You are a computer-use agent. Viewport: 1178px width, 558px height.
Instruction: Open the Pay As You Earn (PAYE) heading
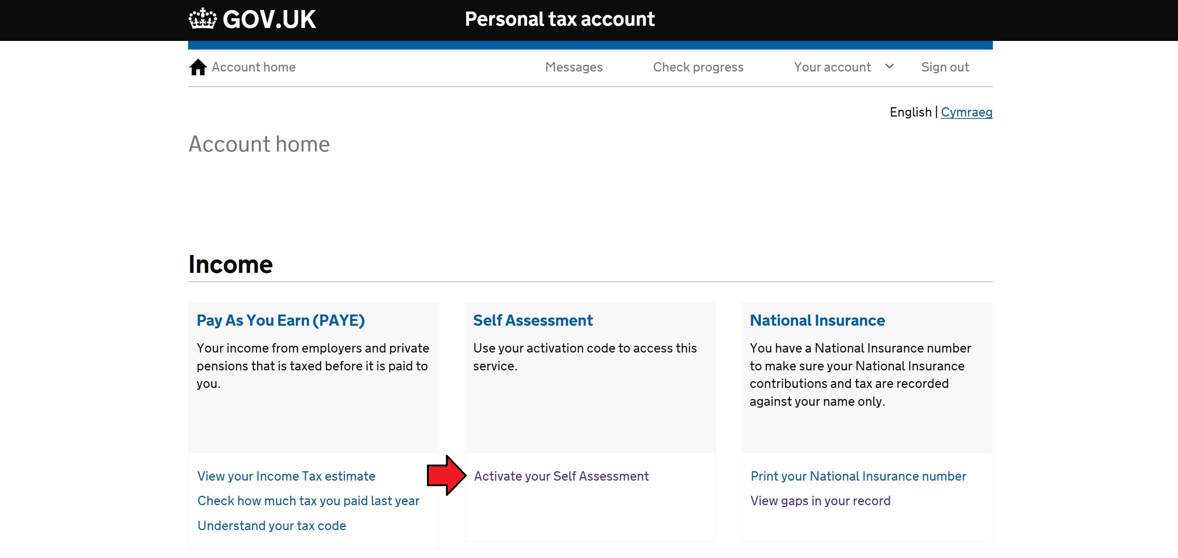point(281,321)
